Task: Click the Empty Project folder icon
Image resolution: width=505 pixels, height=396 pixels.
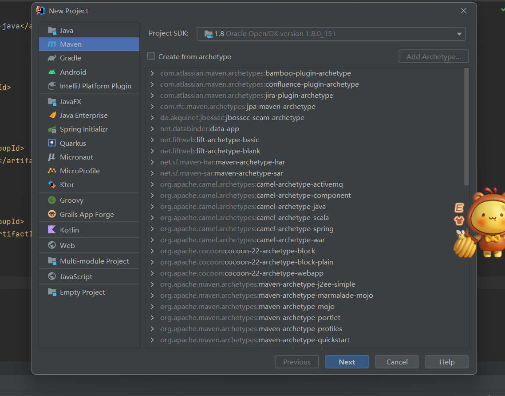Action: 52,292
